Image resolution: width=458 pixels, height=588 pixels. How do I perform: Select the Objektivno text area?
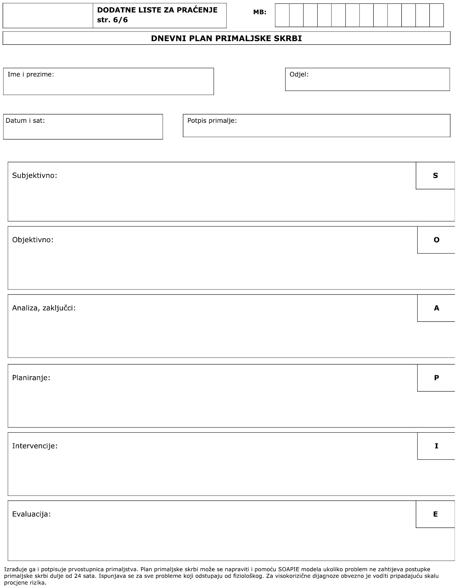(x=212, y=266)
